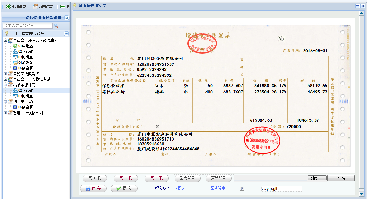Toggle the 图片签章 checkbox

pos(242,189)
